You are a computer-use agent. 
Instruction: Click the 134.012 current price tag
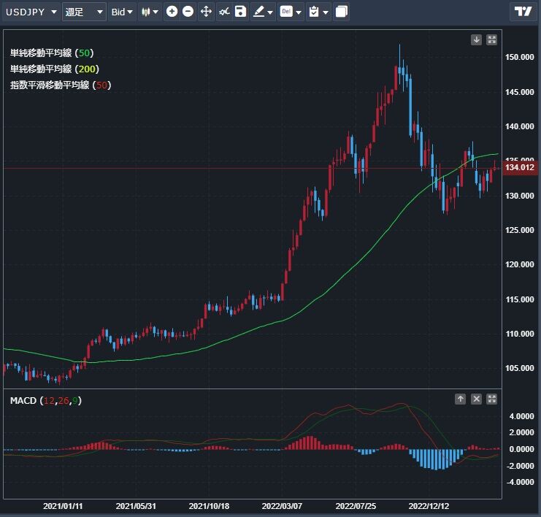tap(521, 168)
